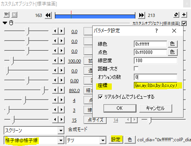
Task: Increase the 892.0 value with right arrow
Action: coord(62,90)
